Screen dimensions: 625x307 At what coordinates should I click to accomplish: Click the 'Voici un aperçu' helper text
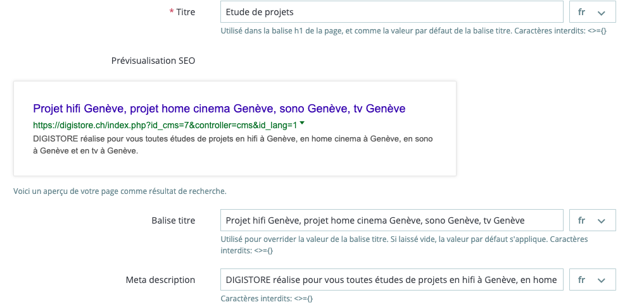(120, 191)
